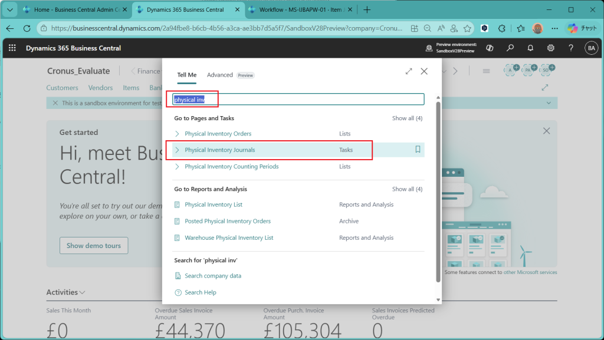
Task: Click the Copilot icon in header
Action: tap(490, 48)
